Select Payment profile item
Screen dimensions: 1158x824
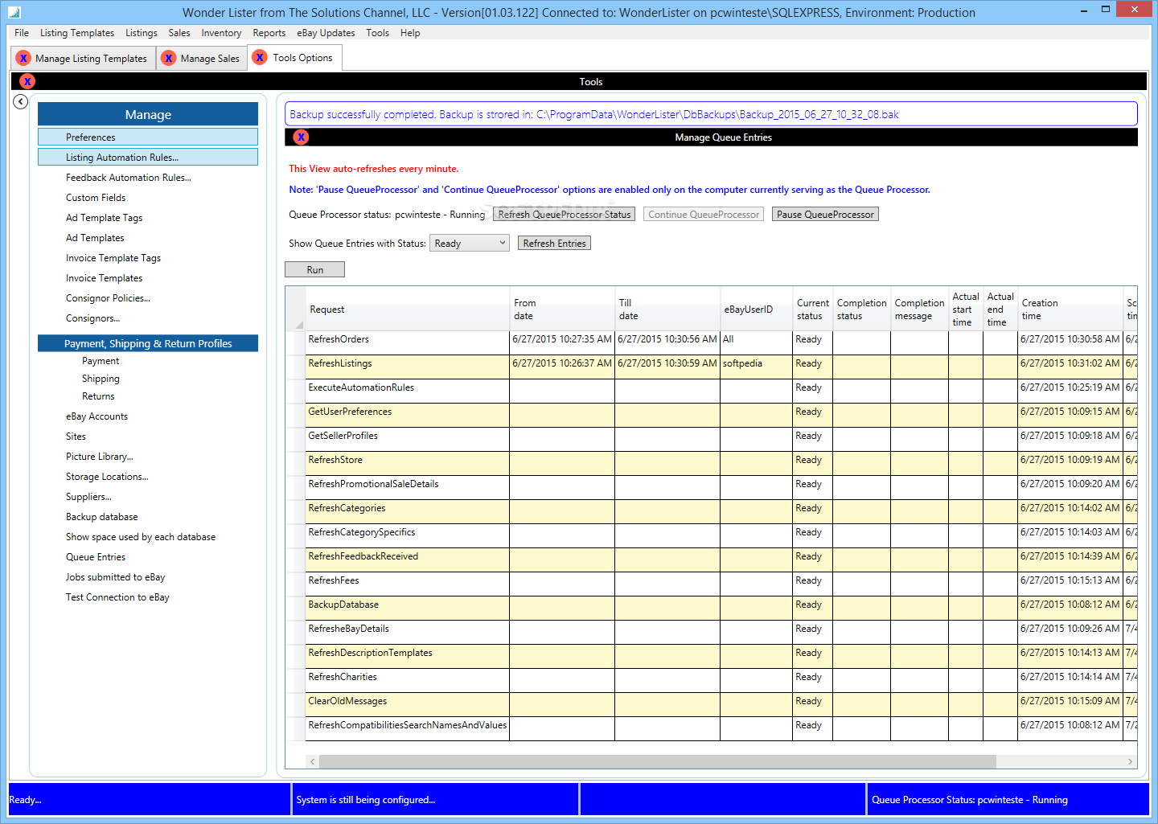point(101,361)
